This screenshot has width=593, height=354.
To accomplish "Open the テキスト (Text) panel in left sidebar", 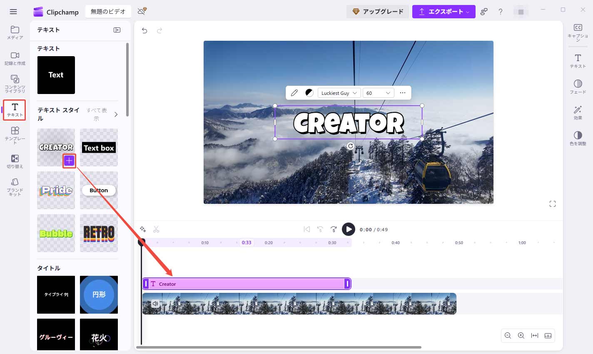I will (x=15, y=109).
